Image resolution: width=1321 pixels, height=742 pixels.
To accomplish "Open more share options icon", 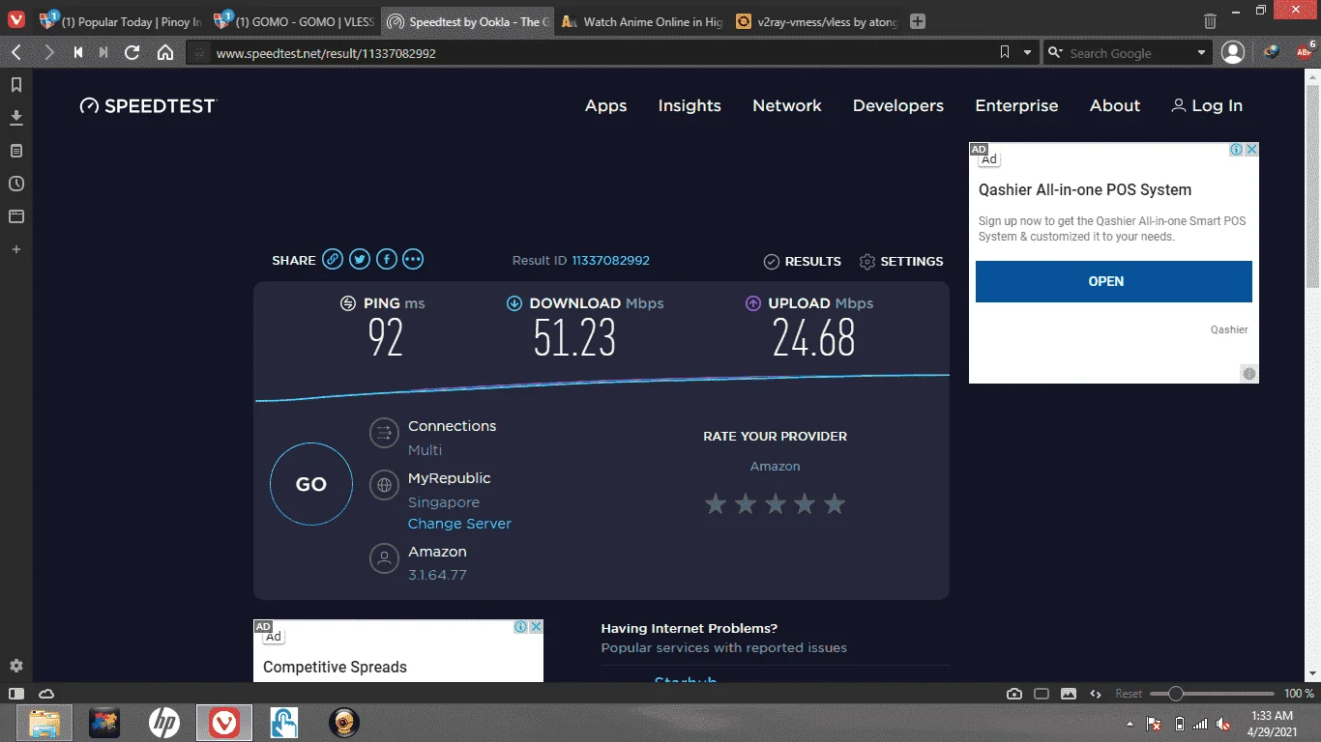I will pos(413,259).
